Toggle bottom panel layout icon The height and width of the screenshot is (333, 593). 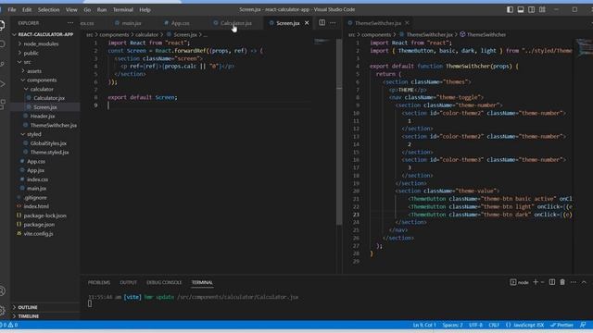(x=521, y=9)
